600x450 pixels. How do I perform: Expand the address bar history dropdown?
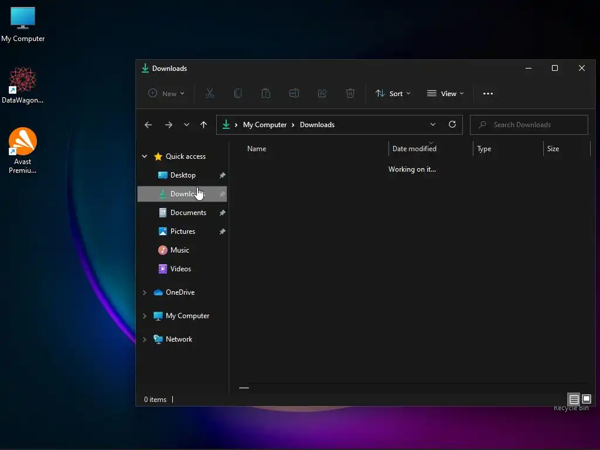433,124
